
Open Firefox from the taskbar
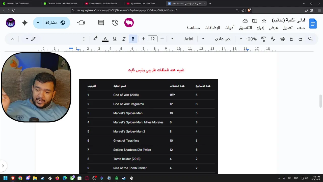(x=57, y=178)
